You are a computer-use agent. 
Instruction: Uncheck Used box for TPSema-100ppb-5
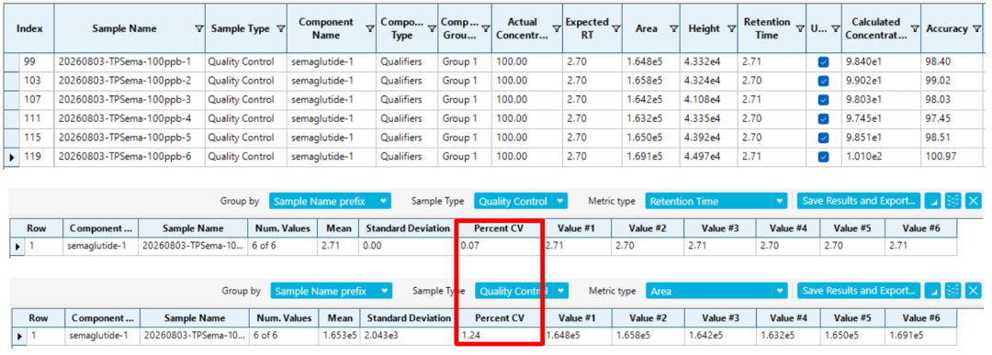823,138
